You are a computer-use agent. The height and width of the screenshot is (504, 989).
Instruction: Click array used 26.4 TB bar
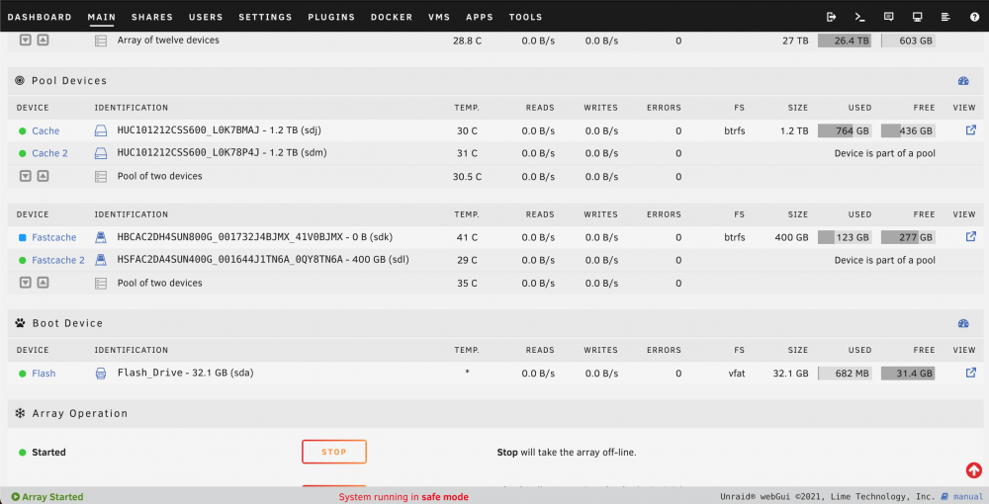845,41
